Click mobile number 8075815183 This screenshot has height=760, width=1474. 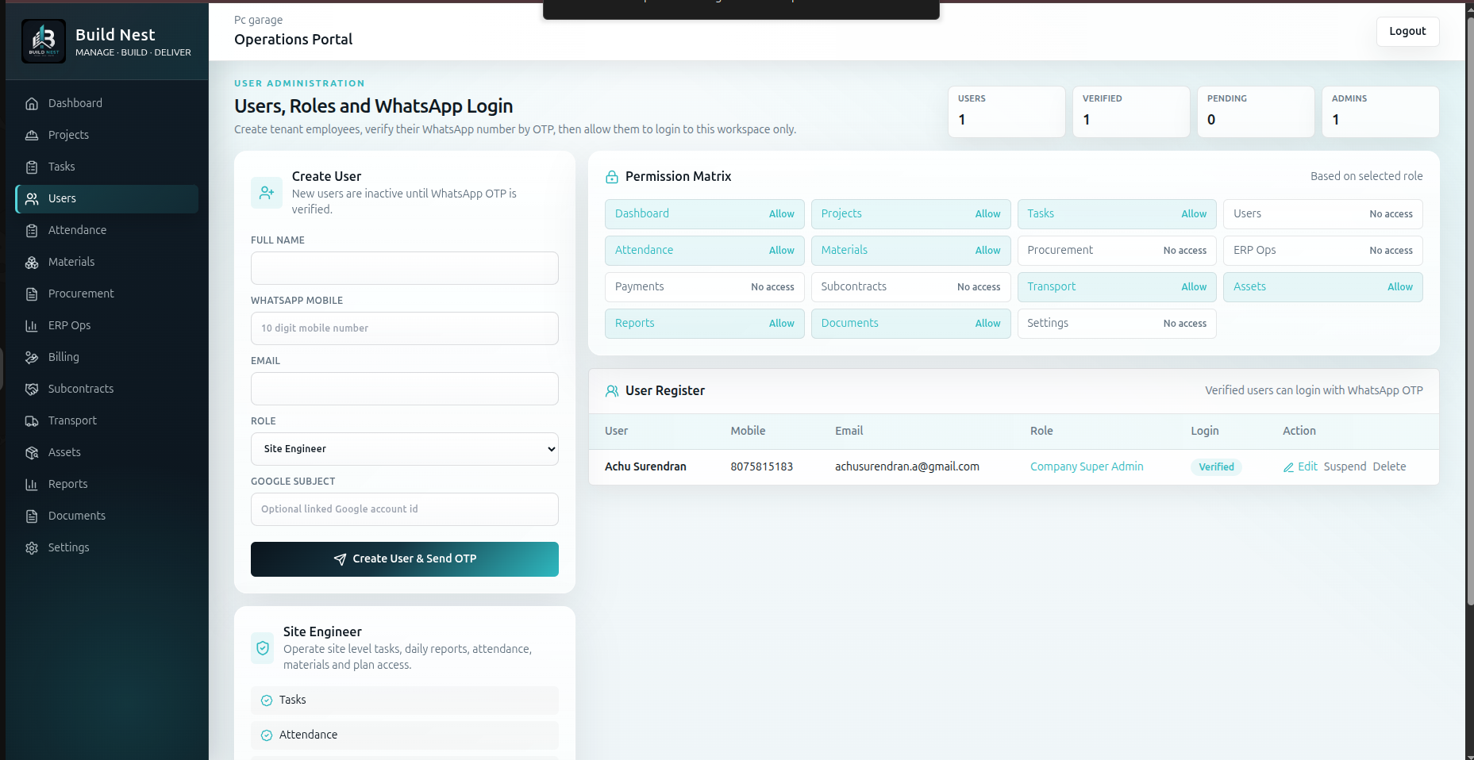pyautogui.click(x=762, y=466)
